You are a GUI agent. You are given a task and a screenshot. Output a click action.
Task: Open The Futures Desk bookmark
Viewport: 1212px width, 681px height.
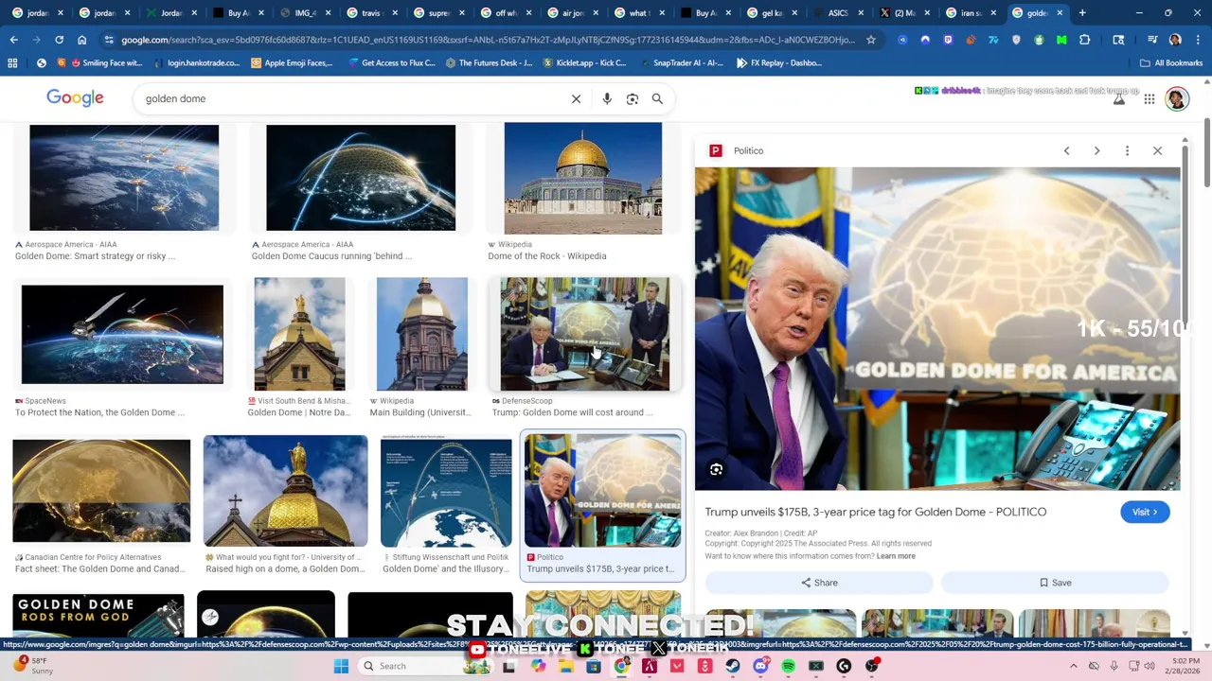[x=488, y=62]
